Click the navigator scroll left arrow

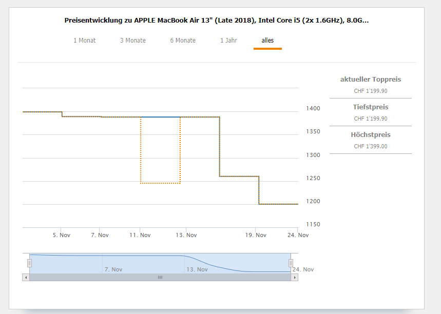coord(26,278)
